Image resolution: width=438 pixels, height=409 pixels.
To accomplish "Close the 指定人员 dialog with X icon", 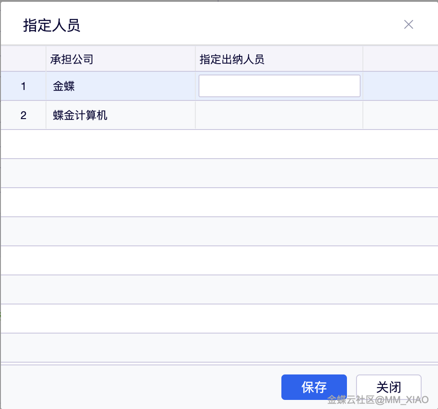I will pos(408,25).
